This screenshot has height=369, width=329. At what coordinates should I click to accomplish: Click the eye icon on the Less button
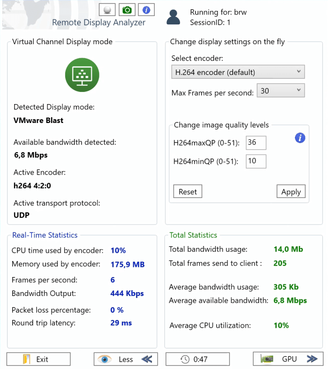click(x=105, y=359)
